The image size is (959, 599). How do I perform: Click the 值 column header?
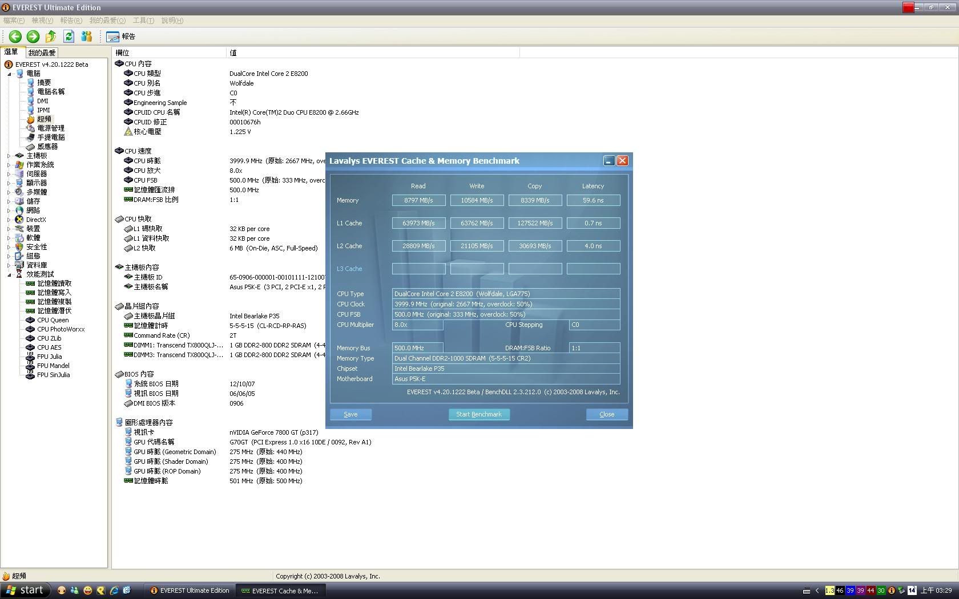coord(373,52)
